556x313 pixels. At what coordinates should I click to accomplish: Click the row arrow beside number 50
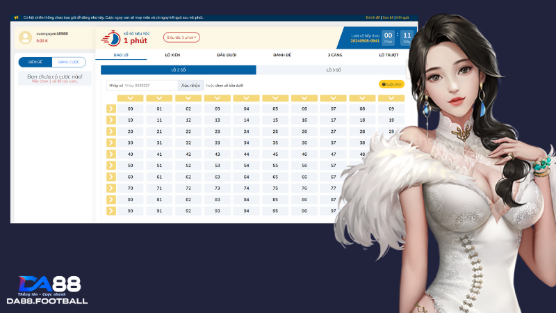111,166
